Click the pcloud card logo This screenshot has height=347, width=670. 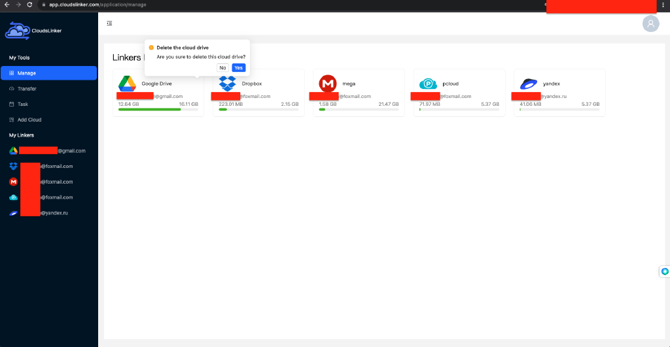(428, 84)
